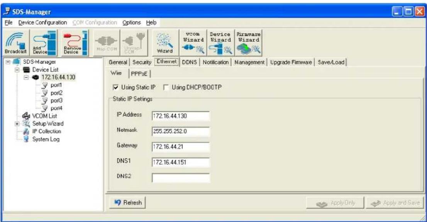The image size is (427, 222).
Task: Click the Remove Device toolbar icon
Action: pyautogui.click(x=75, y=43)
